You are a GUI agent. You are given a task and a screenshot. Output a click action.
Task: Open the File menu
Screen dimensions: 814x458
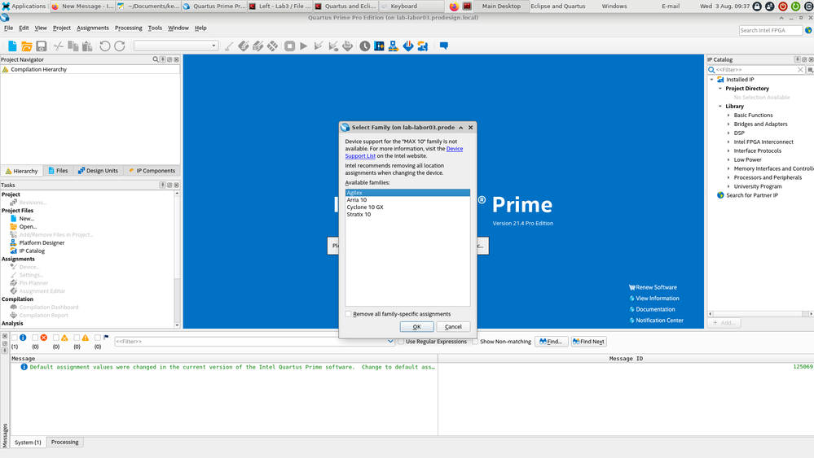[x=9, y=28]
